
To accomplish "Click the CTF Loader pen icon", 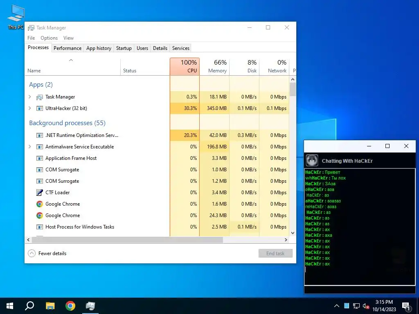I will point(40,193).
